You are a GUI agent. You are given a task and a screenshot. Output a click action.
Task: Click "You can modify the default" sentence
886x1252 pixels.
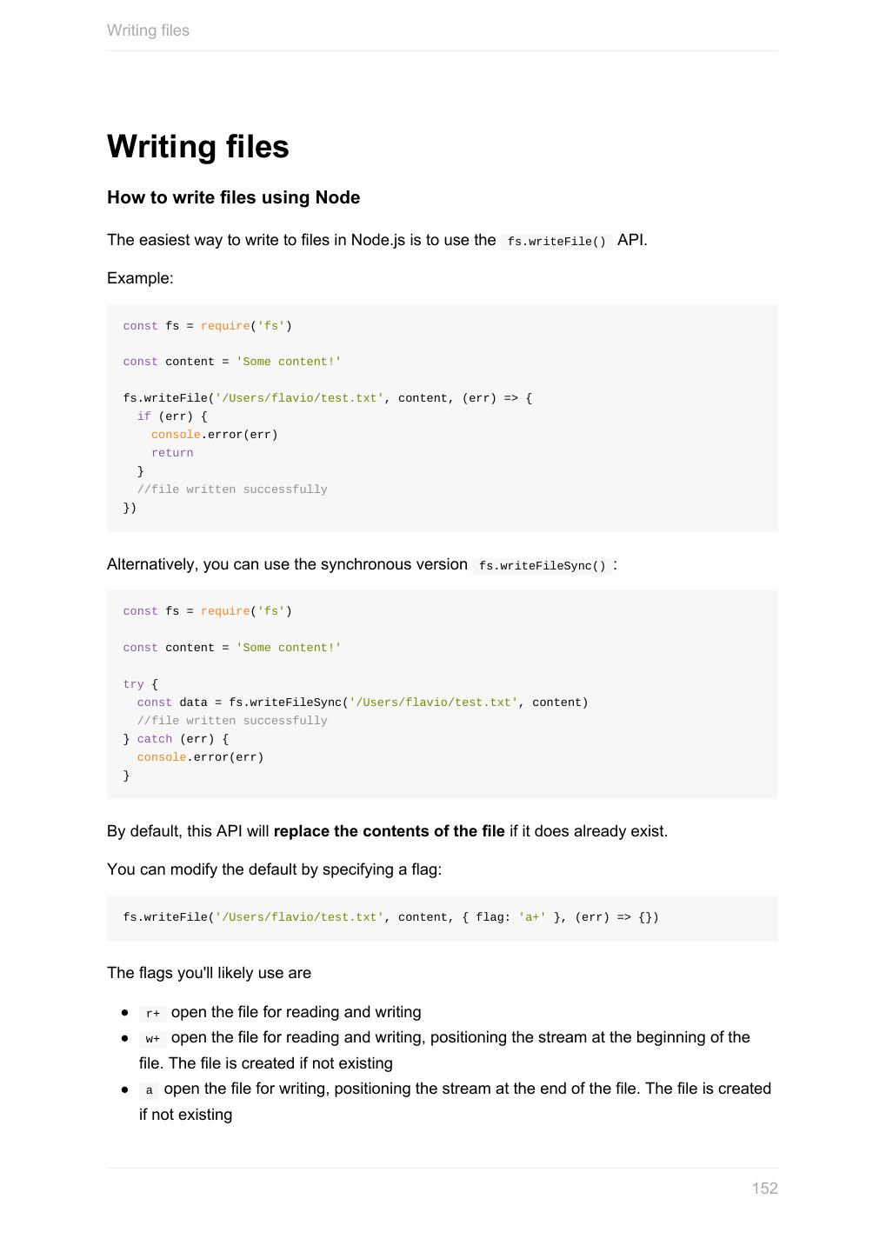tap(274, 869)
